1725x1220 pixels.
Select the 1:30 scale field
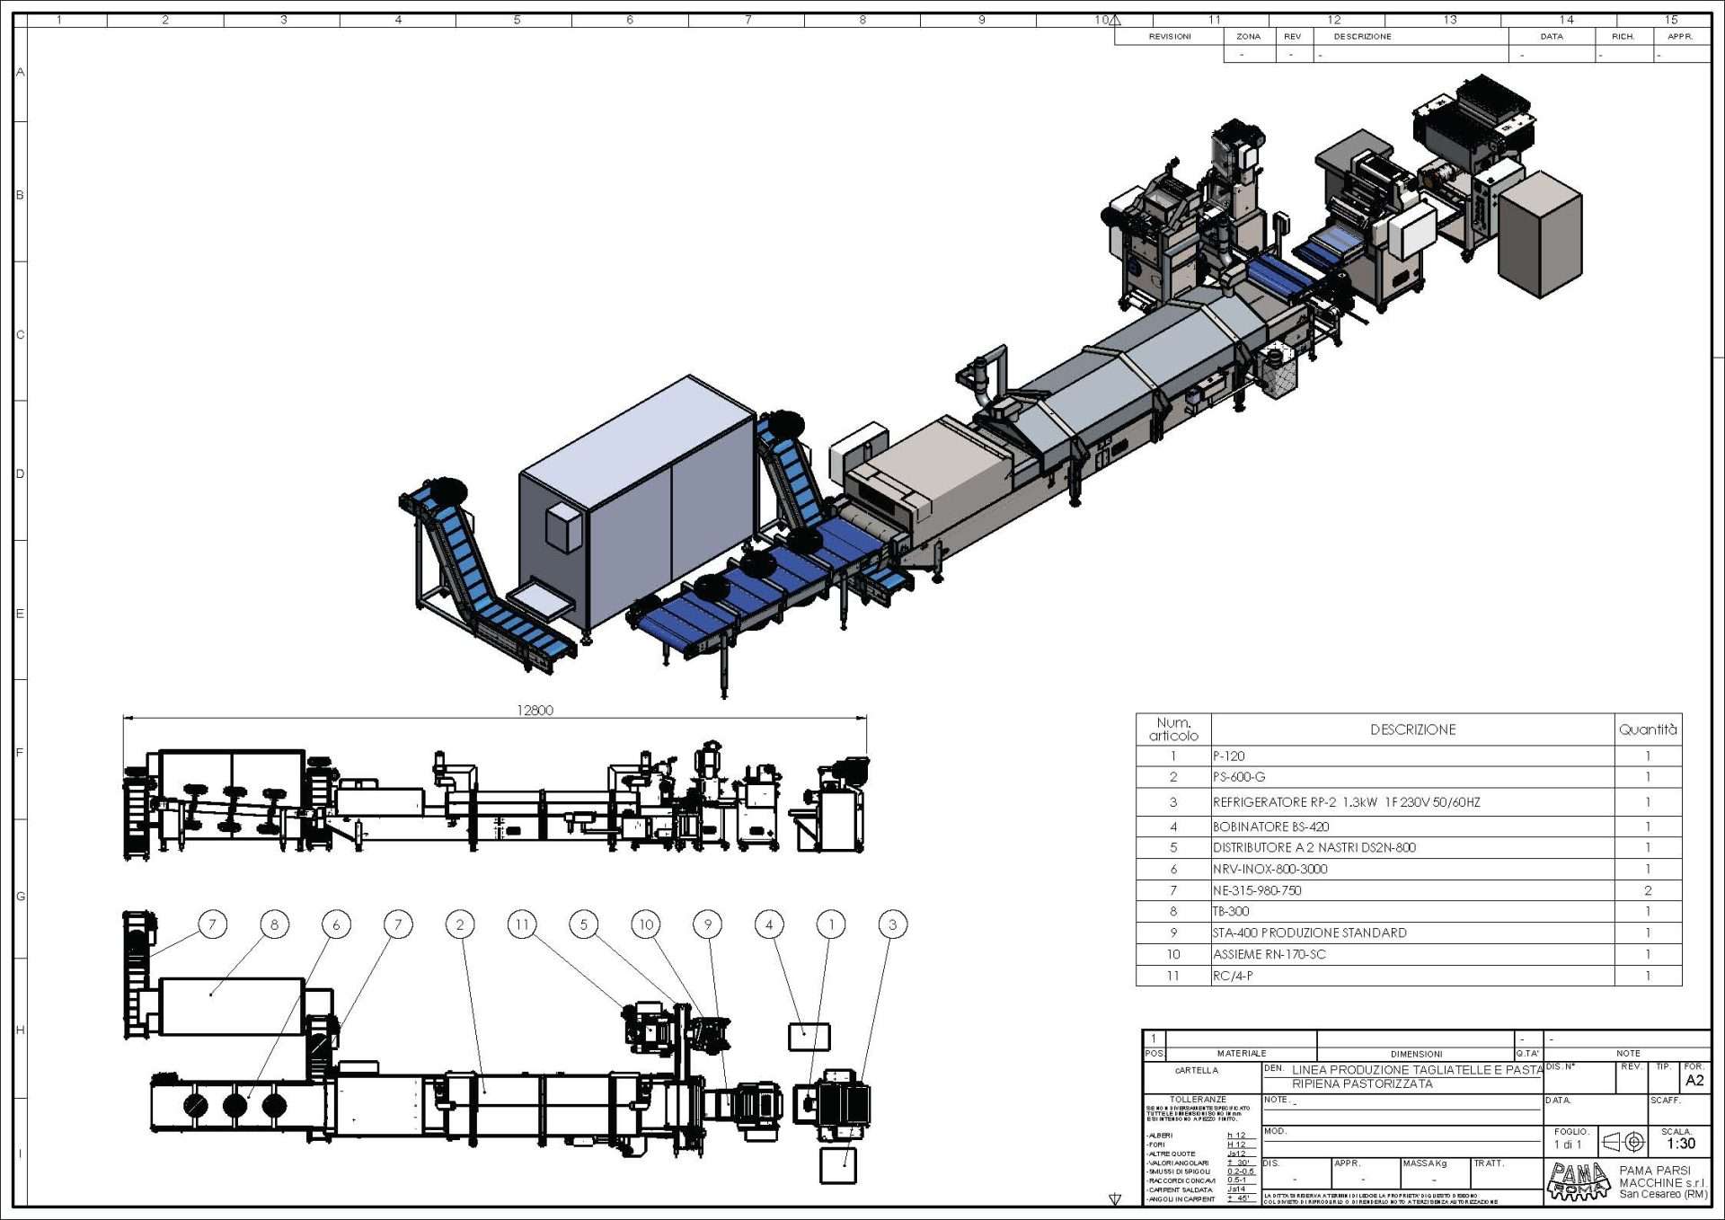(1680, 1144)
